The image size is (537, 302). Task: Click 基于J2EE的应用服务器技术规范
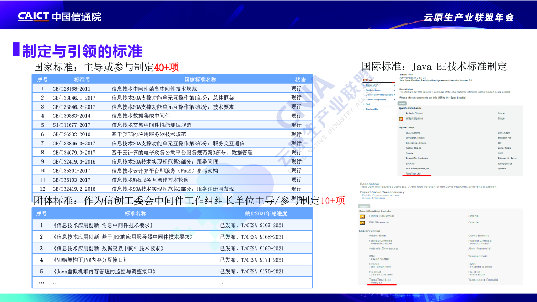[149, 134]
